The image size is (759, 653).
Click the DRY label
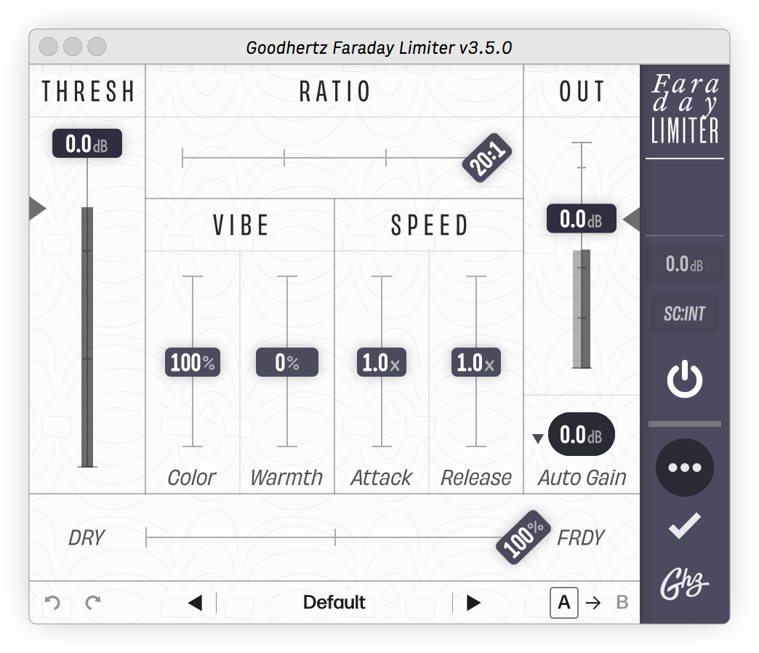click(x=87, y=538)
